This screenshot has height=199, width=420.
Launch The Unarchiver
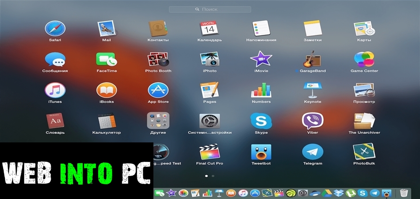click(x=364, y=121)
